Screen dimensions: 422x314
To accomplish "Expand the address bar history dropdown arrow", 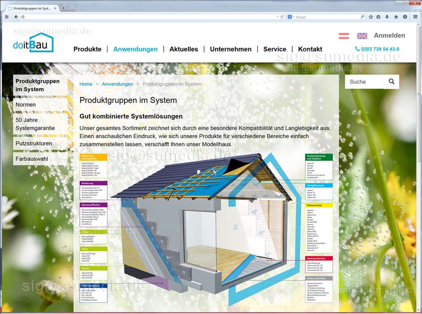I will point(277,17).
